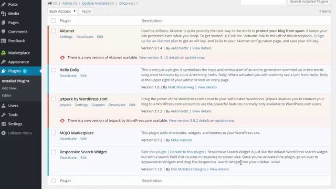Click the Akismet update notice icon
The width and height of the screenshot is (336, 189).
(62, 57)
